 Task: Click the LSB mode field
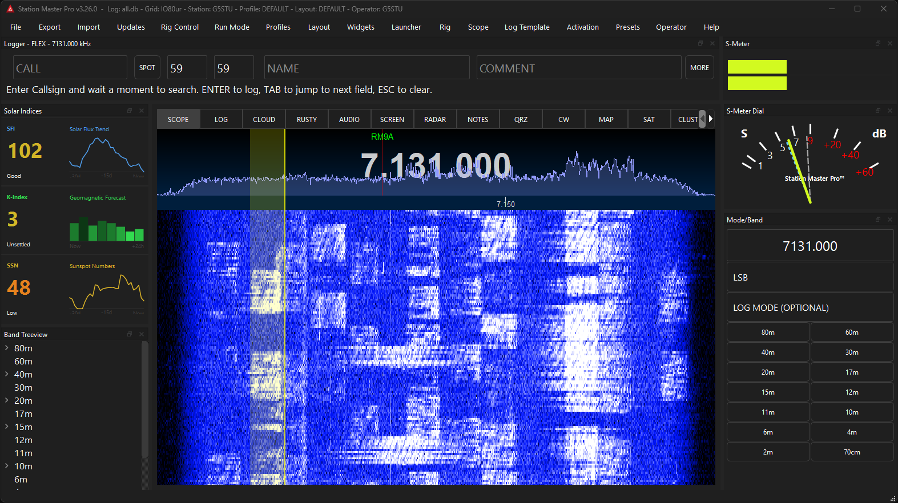(x=810, y=278)
